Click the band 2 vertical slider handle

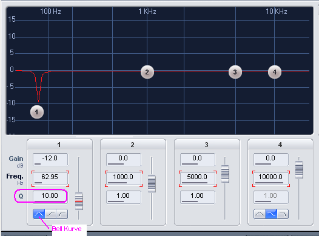[x=152, y=183]
